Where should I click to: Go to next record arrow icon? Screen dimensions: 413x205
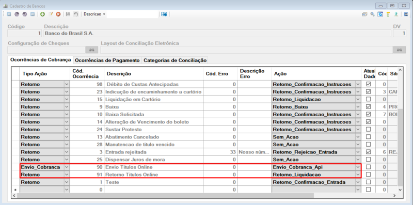pyautogui.click(x=24, y=14)
